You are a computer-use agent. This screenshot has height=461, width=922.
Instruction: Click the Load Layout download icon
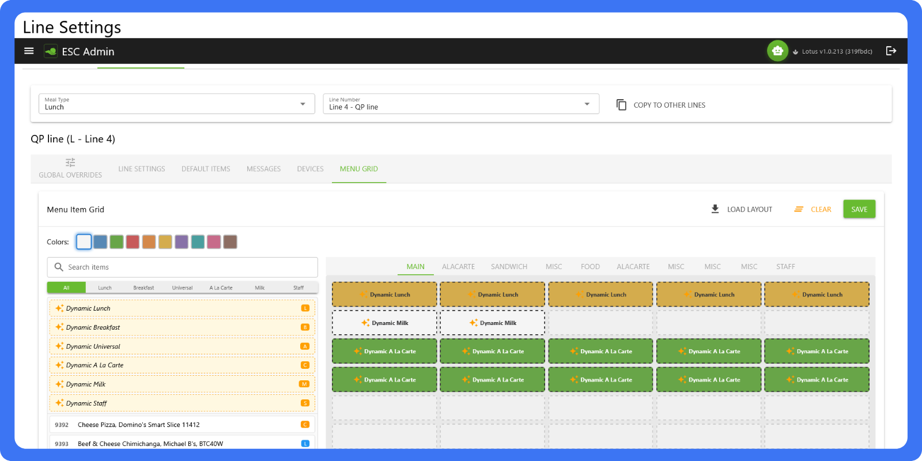tap(715, 209)
